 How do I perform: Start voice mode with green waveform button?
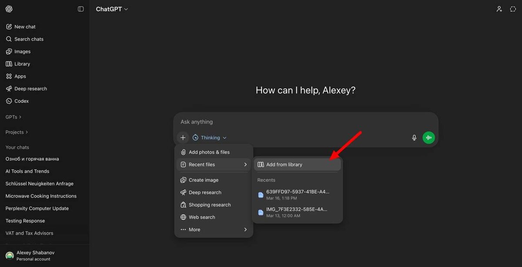(428, 138)
